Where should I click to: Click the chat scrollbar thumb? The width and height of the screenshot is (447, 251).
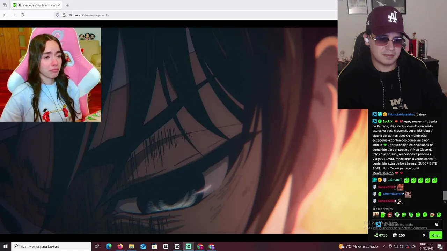[x=445, y=196]
